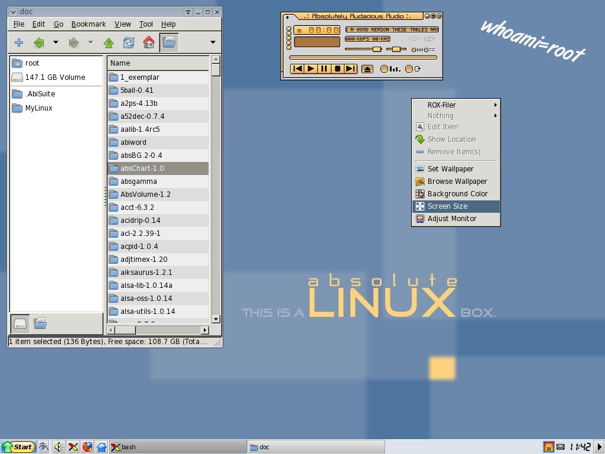Go to Home directory via toolbar icon
The width and height of the screenshot is (605, 454).
pos(149,42)
